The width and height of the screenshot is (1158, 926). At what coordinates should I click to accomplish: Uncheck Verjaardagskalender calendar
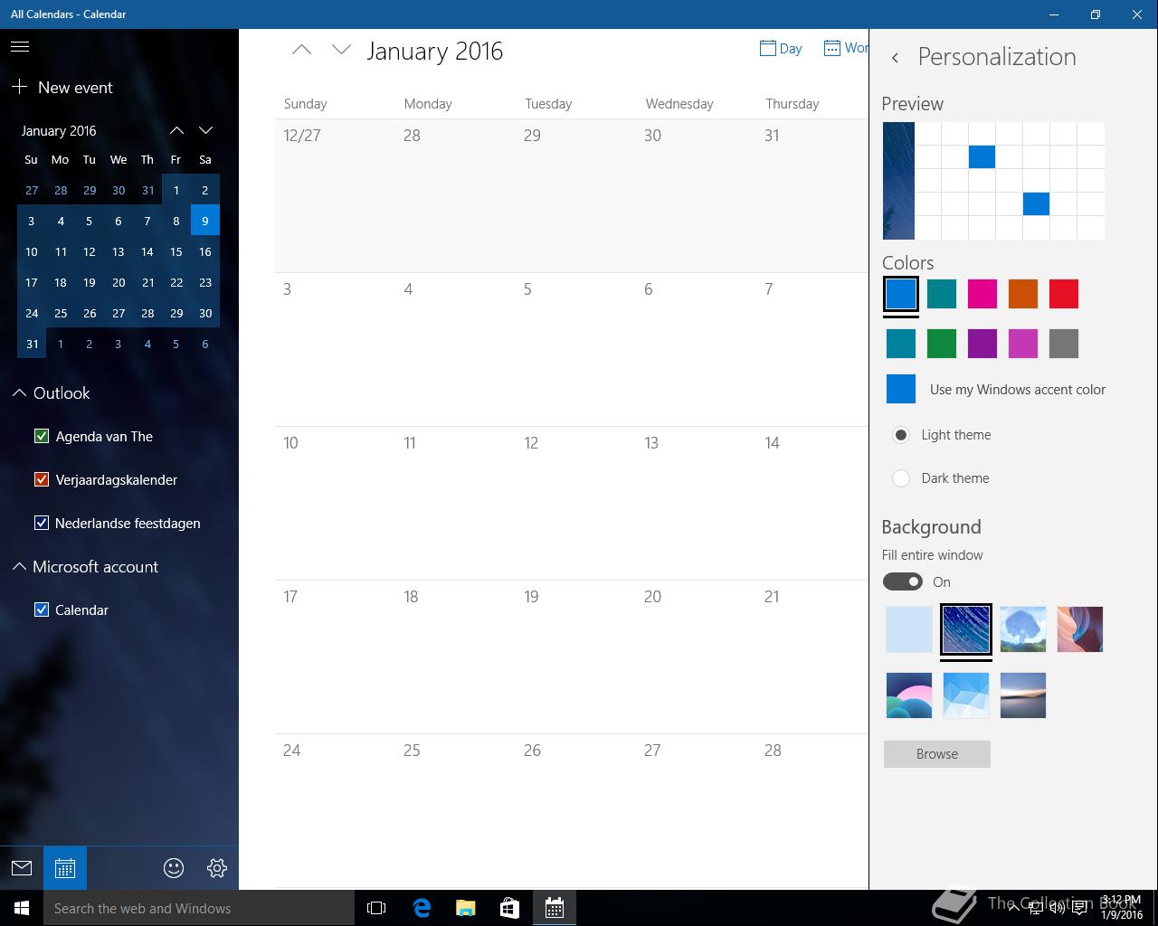coord(42,479)
